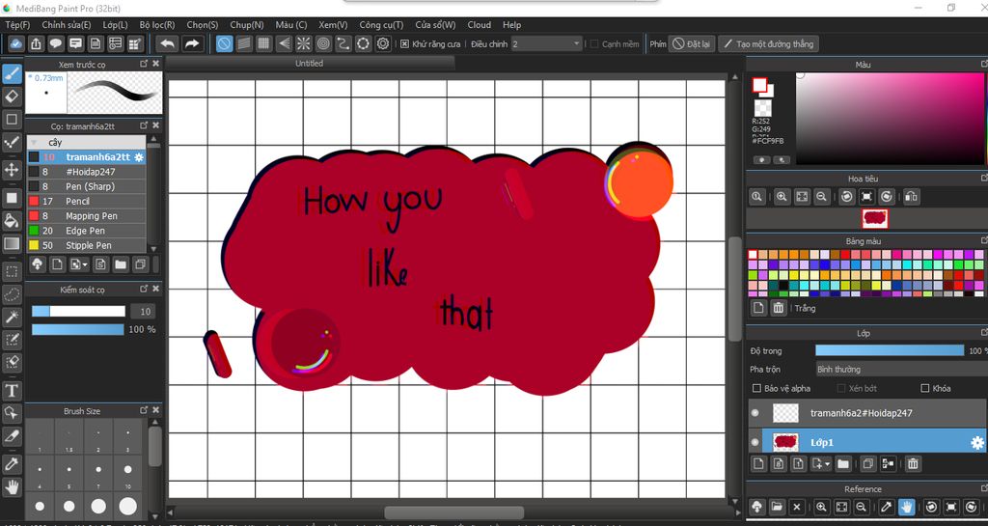Click the Undo arrow
The height and width of the screenshot is (526, 988).
pyautogui.click(x=168, y=43)
